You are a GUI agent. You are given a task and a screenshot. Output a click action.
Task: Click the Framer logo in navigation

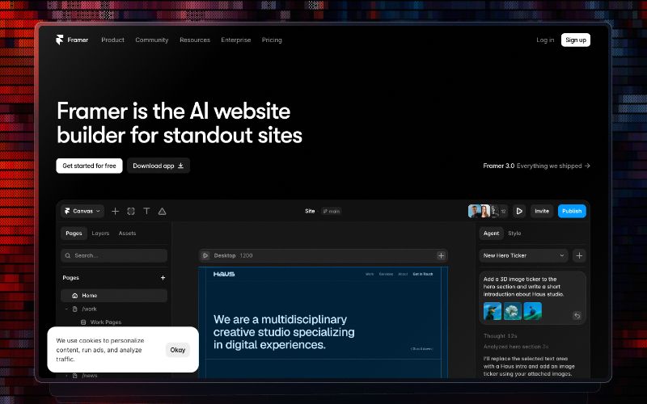point(72,40)
